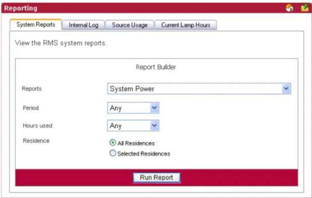
Task: Open the Internal Log tab
Action: (x=83, y=25)
